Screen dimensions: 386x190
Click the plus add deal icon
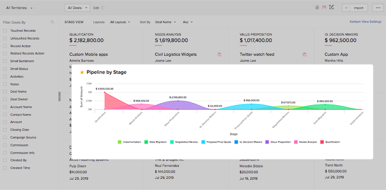coord(346,8)
